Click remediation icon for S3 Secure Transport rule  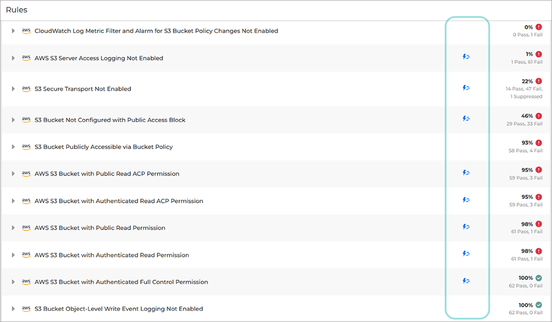[x=466, y=88]
